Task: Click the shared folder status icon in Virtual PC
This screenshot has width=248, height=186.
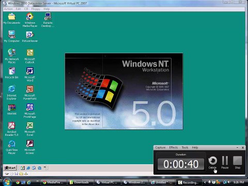Action: (x=21, y=174)
